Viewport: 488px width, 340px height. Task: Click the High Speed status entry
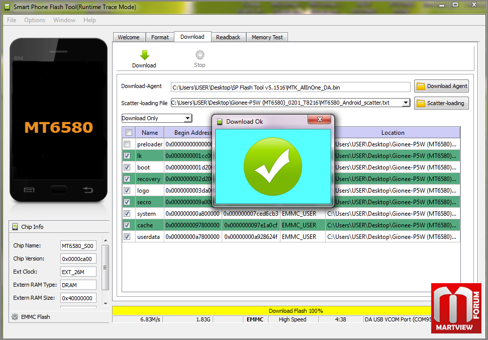pos(292,319)
